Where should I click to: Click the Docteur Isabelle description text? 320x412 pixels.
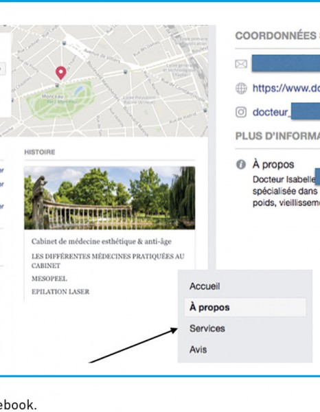point(286,191)
